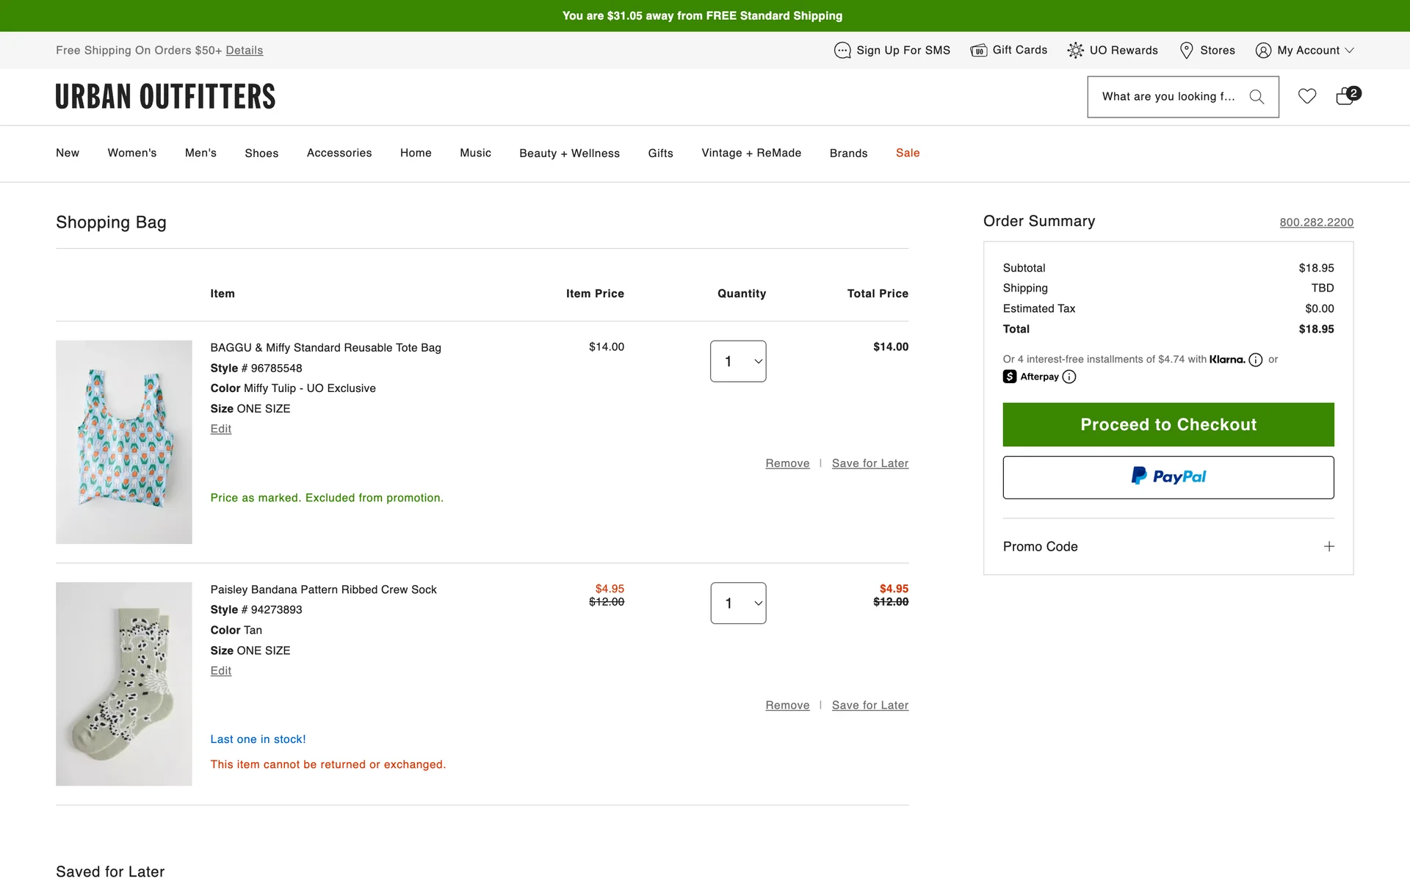Viewport: 1410px width, 881px height.
Task: Click the search magnifier icon
Action: click(1257, 97)
